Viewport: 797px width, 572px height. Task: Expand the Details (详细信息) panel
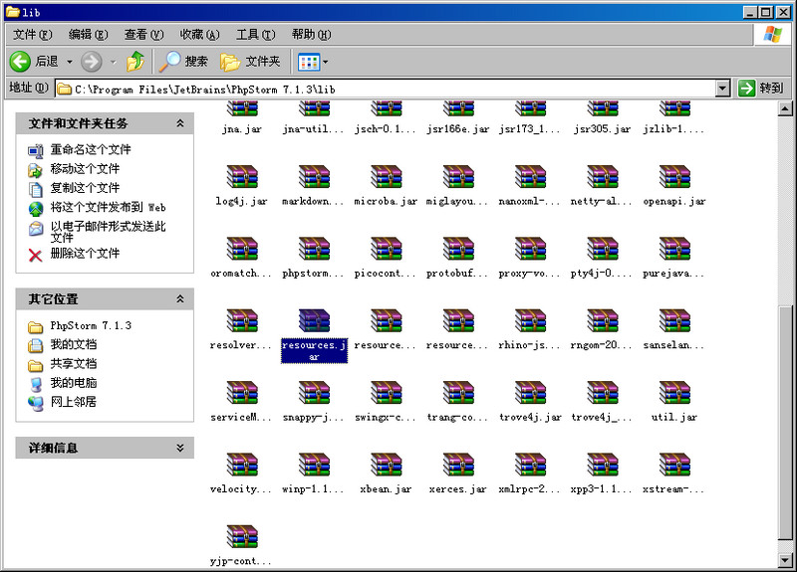pyautogui.click(x=180, y=449)
